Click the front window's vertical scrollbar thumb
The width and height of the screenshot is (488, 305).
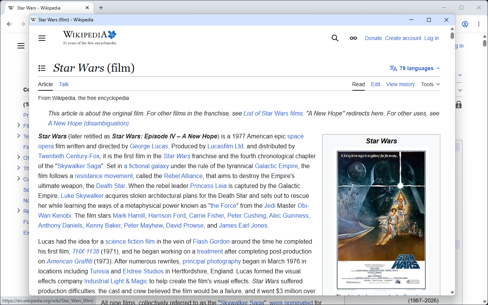(452, 35)
